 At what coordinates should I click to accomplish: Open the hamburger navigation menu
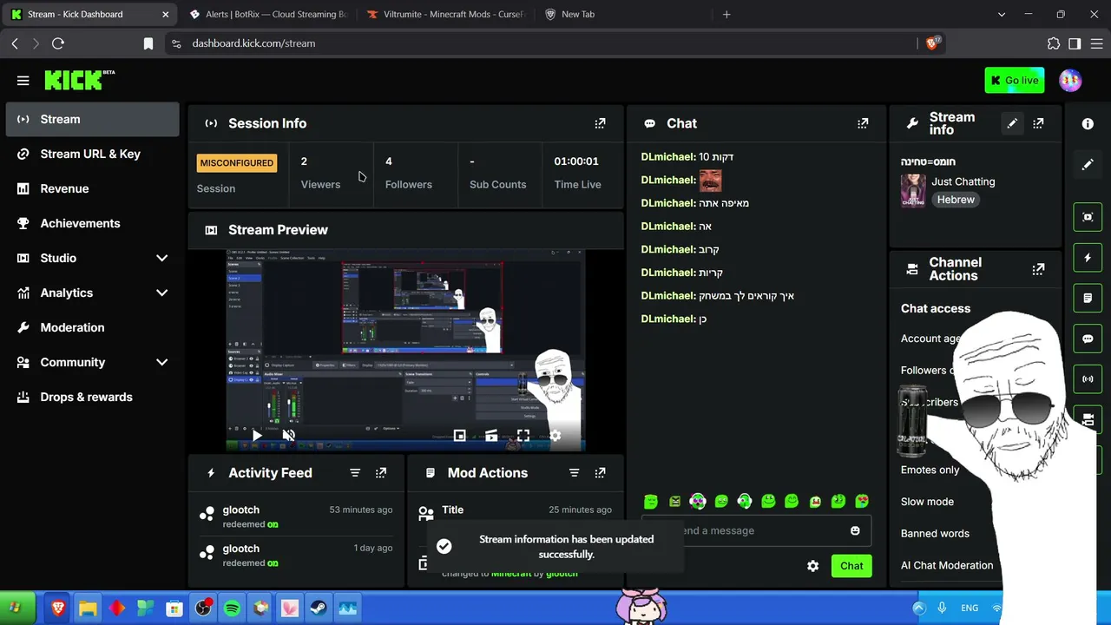[x=23, y=81]
